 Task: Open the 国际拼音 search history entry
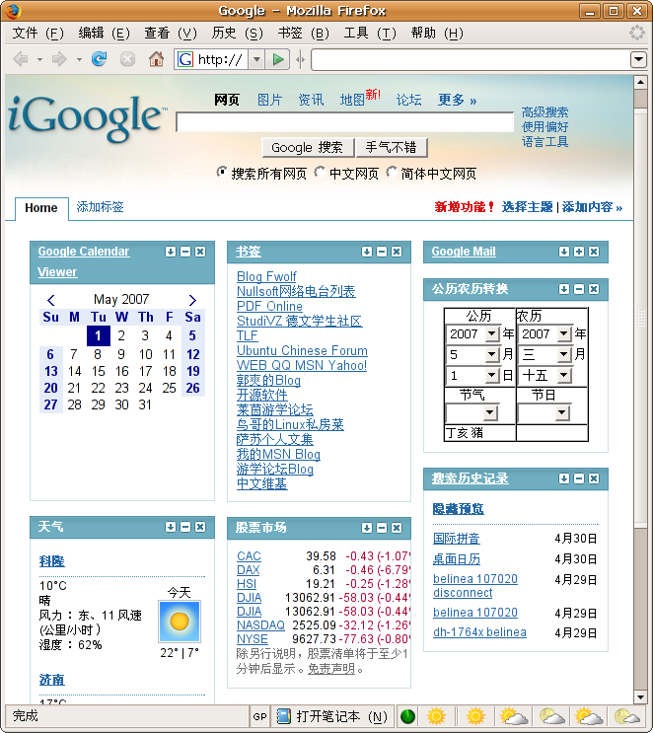click(x=456, y=539)
